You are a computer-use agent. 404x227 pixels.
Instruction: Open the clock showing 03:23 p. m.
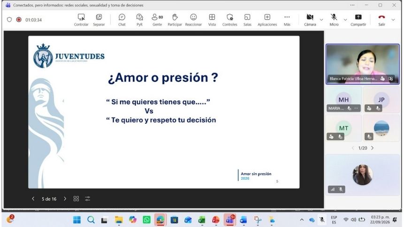380,220
